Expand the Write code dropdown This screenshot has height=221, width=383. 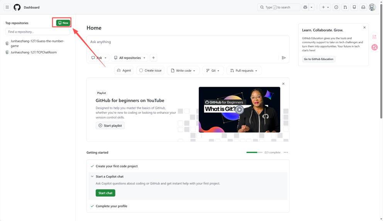183,71
